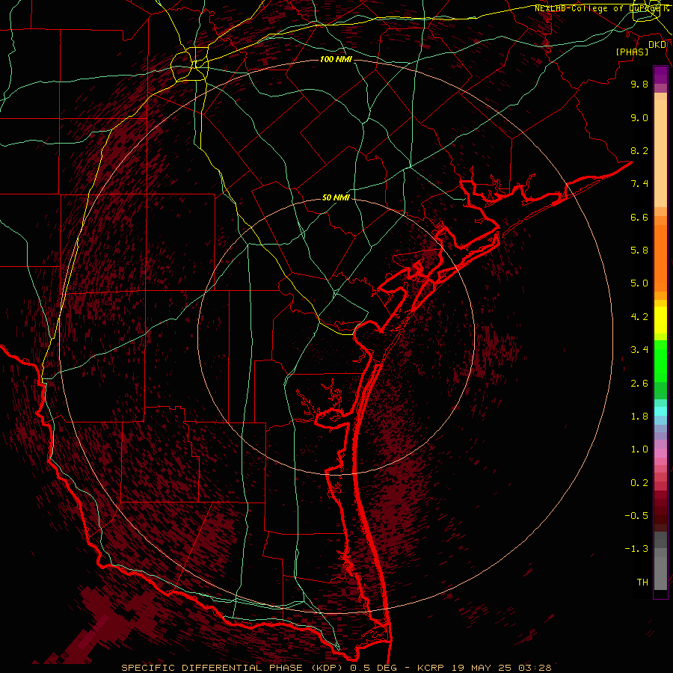Click the 8.2 scale value label
Screen dimensions: 673x673
point(639,150)
